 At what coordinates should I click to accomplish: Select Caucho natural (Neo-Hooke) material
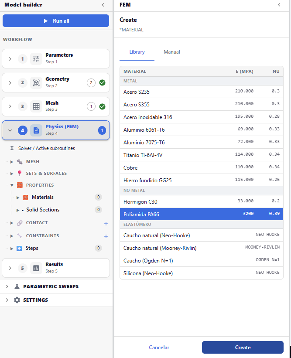pos(202,235)
